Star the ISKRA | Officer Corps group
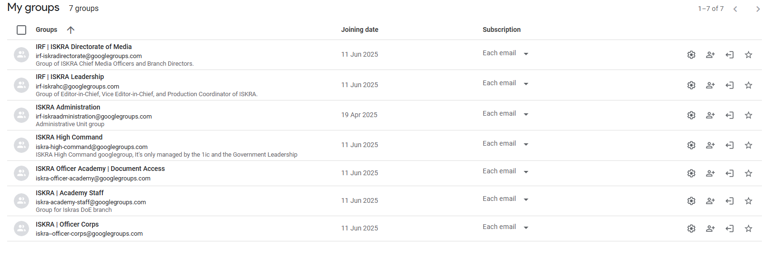Image resolution: width=770 pixels, height=269 pixels. coord(748,229)
